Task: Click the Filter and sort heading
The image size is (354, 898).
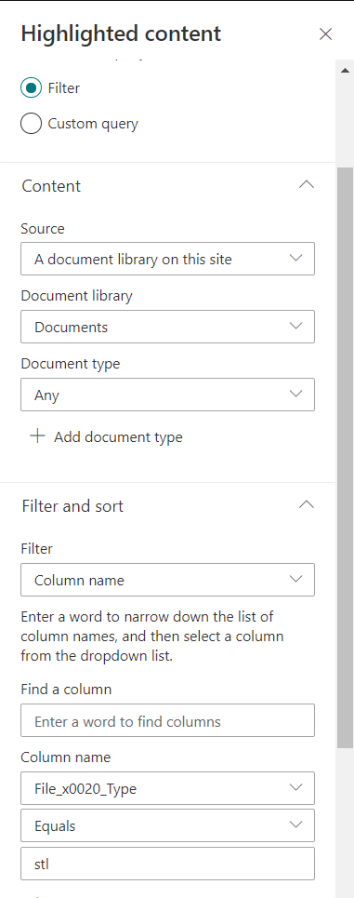Action: (x=72, y=506)
